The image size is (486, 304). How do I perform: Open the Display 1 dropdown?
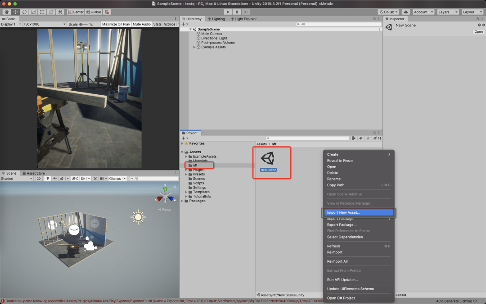pos(11,24)
